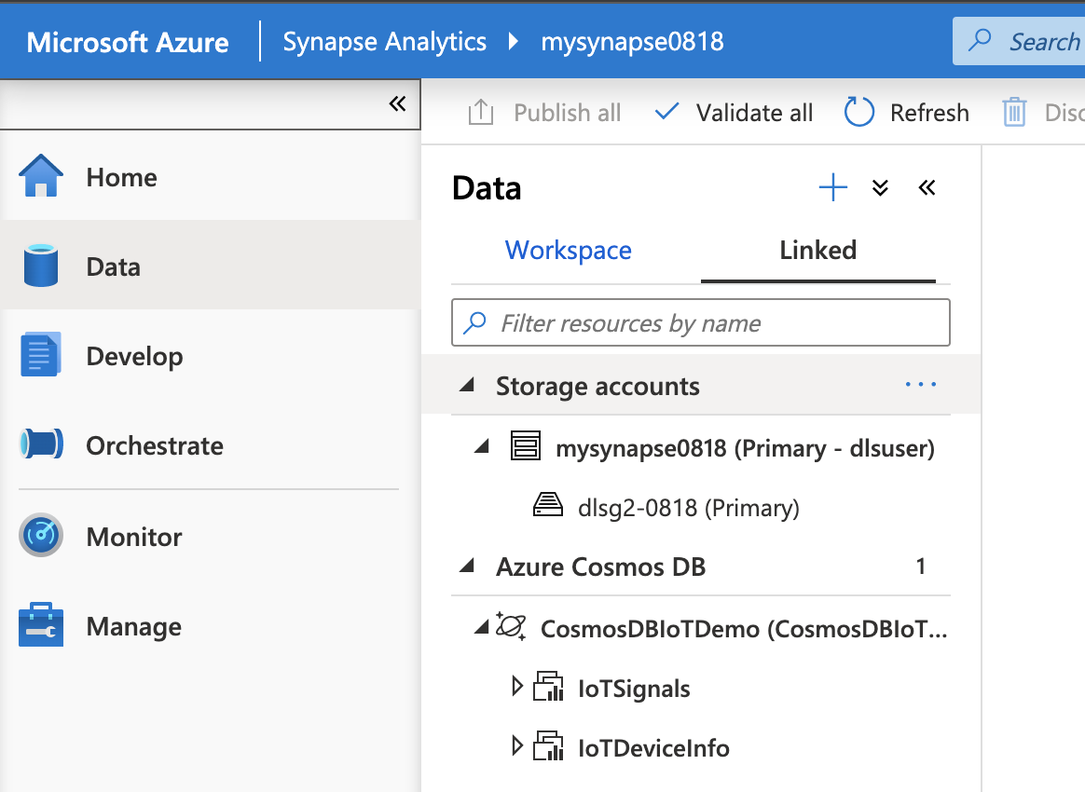
Task: Collapse the Azure Cosmos DB section
Action: click(468, 566)
